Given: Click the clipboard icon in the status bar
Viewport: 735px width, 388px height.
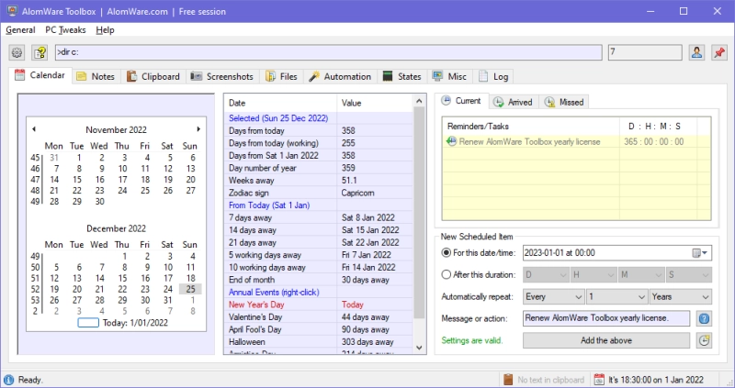Looking at the screenshot, I should pos(508,380).
